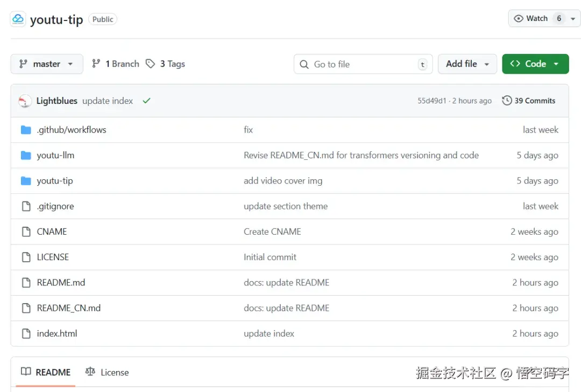The height and width of the screenshot is (392, 581).
Task: Click the folder icon for .github/workflows
Action: [x=26, y=130]
